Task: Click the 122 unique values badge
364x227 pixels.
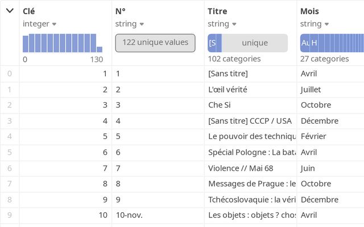Action: (x=155, y=43)
